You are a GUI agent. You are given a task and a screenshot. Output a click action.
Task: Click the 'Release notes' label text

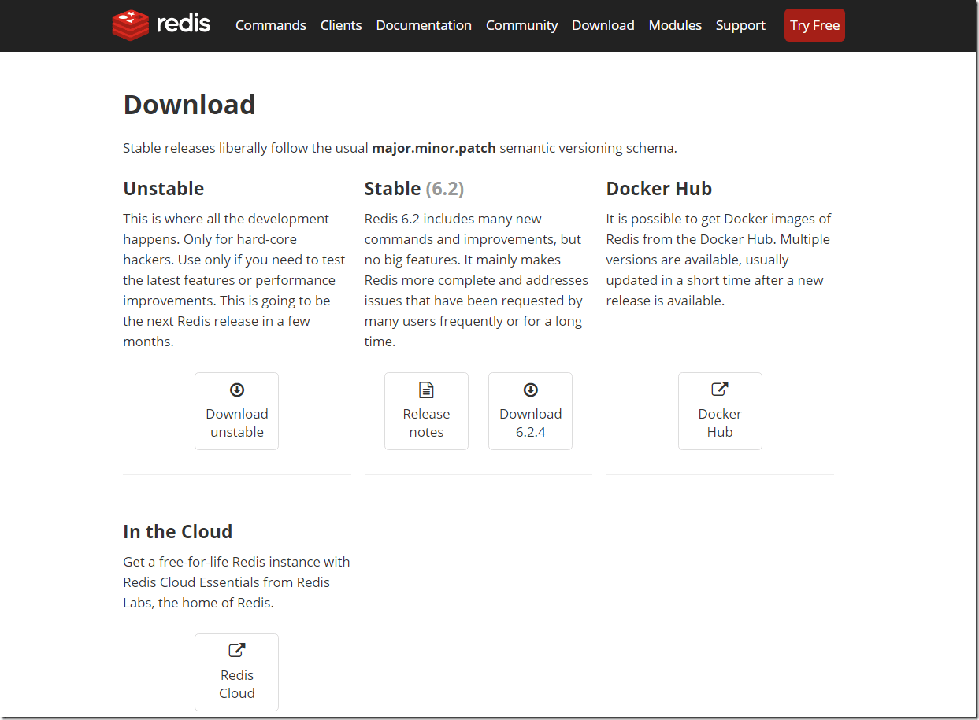(426, 423)
